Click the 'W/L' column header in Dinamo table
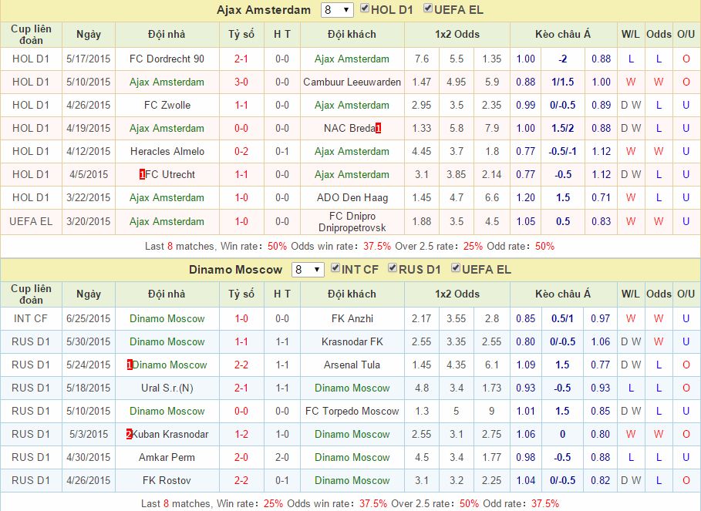The height and width of the screenshot is (511, 701). click(x=630, y=294)
